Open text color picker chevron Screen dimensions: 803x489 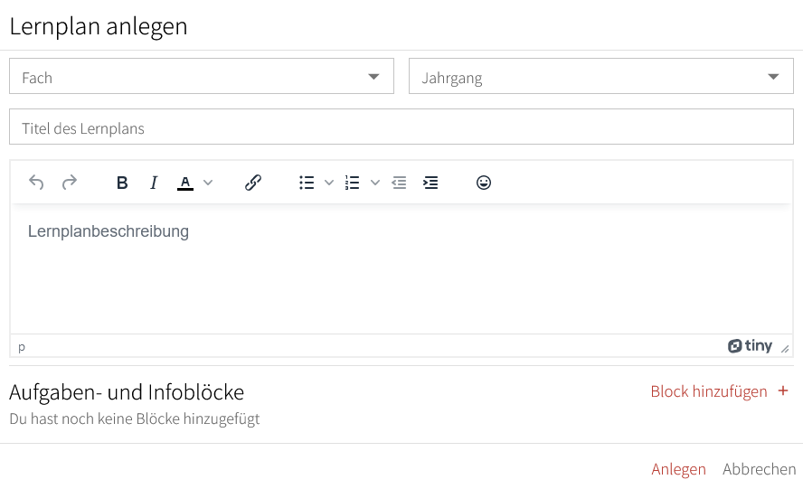208,183
